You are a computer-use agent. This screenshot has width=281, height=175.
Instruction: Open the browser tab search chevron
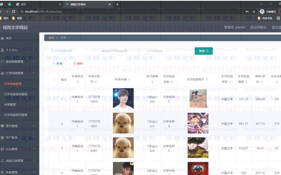pos(261,4)
